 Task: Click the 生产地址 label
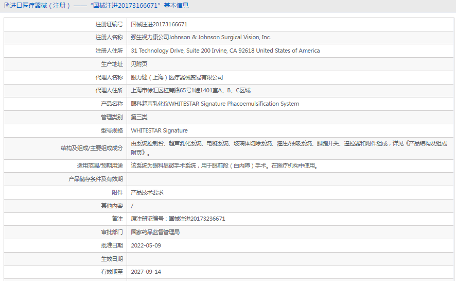tap(112, 64)
